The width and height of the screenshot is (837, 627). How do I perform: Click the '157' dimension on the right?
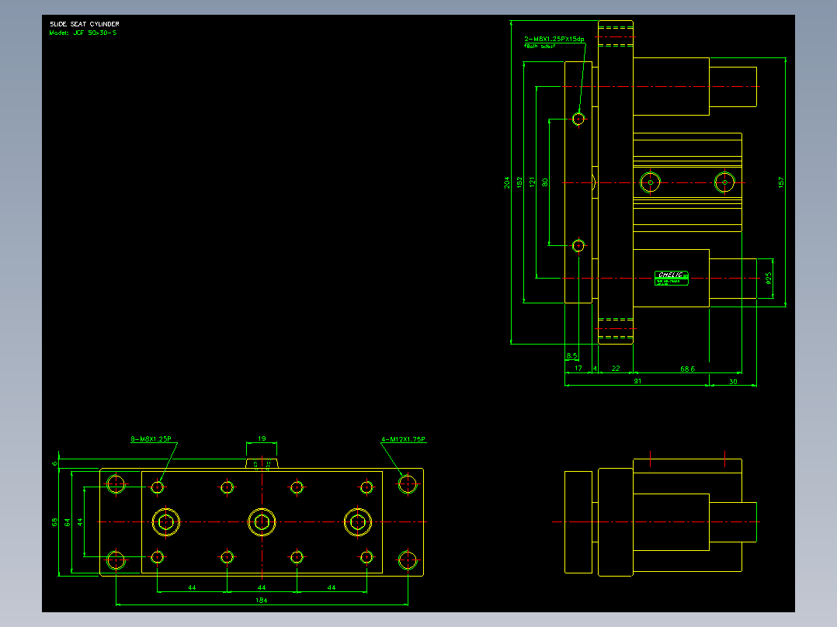[781, 182]
